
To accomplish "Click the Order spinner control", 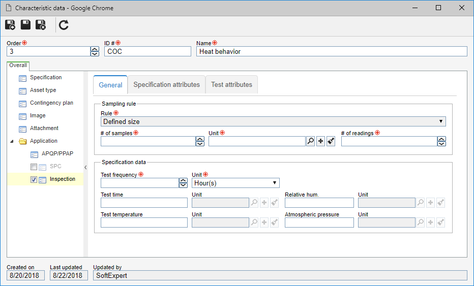I will [x=95, y=51].
